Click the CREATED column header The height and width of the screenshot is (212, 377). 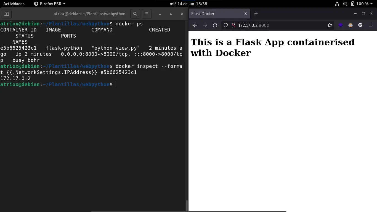coord(160,30)
